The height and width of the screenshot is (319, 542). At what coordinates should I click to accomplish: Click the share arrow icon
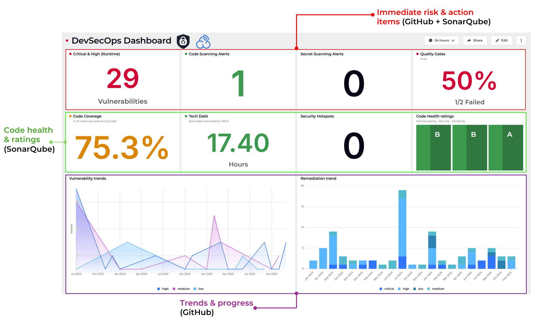pyautogui.click(x=469, y=40)
